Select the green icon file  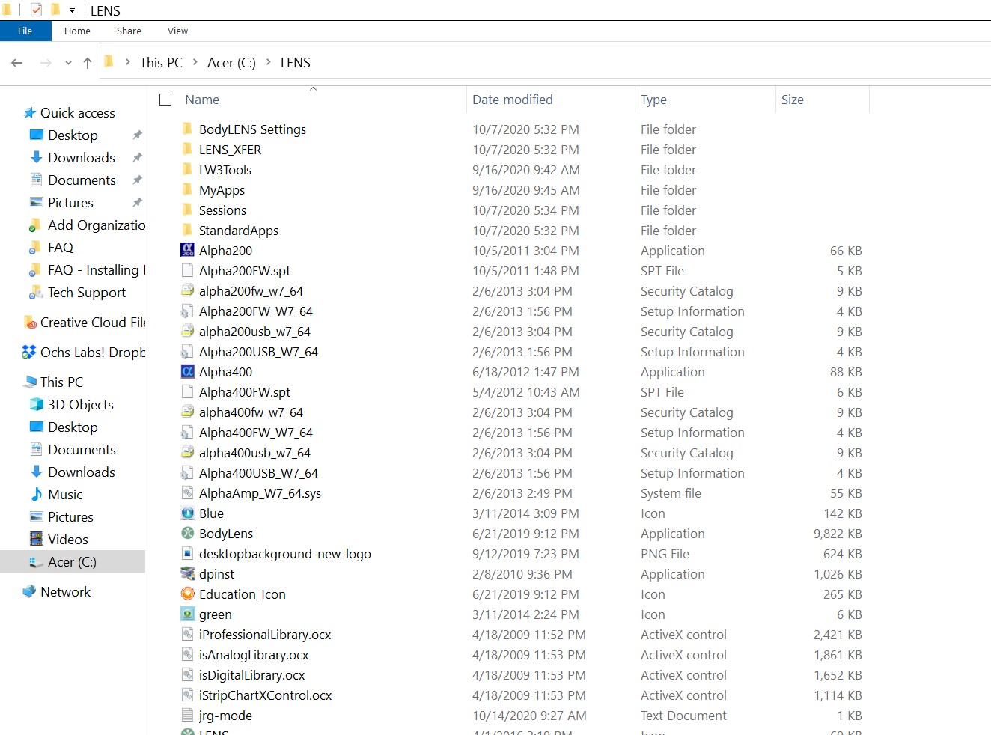(188, 614)
